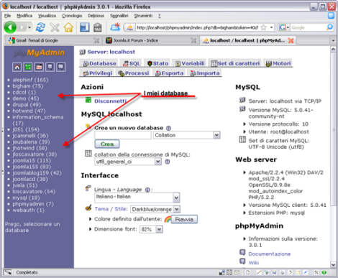The image size is (338, 278).
Task: Click help icon next to Crea un nuovo database
Action: point(168,128)
